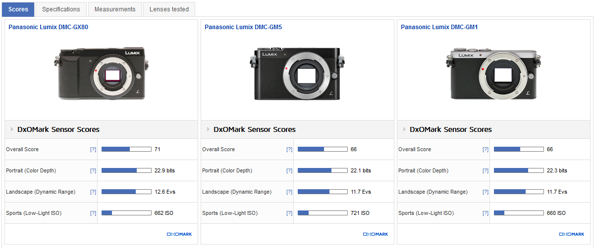Screen dimensions: 595x248
Task: Click the GM5 camera thumbnail image
Action: [x=297, y=74]
